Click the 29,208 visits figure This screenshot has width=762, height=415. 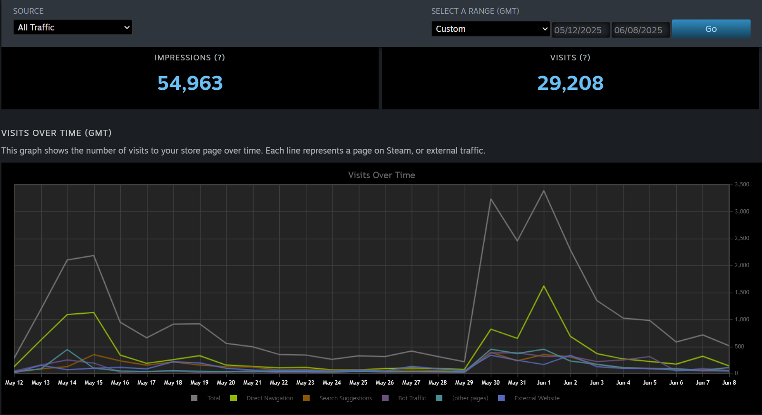click(x=570, y=83)
